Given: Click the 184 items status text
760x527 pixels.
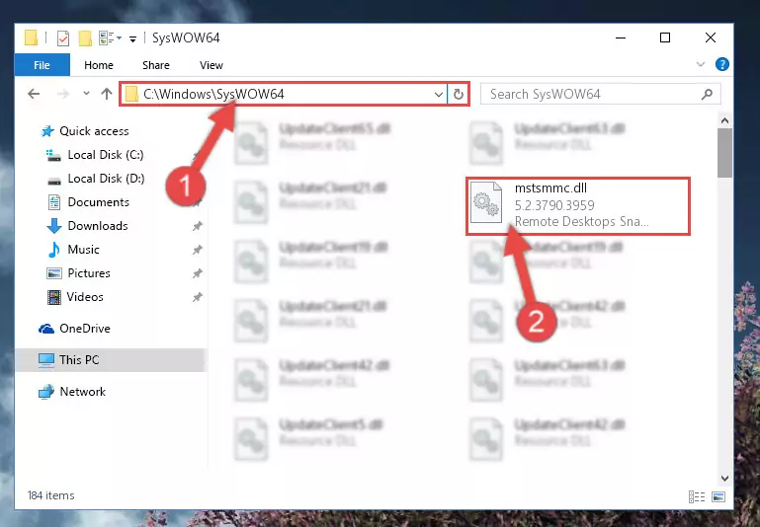Looking at the screenshot, I should click(50, 495).
